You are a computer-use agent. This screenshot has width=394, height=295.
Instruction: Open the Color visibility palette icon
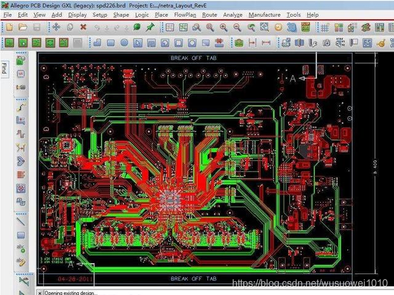[339, 28]
